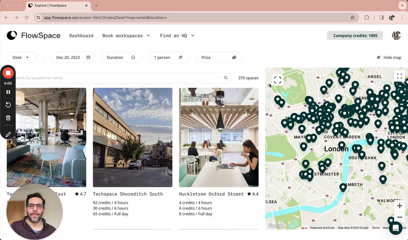Bookmark this page with the star
The height and width of the screenshot is (240, 408).
pyautogui.click(x=353, y=17)
